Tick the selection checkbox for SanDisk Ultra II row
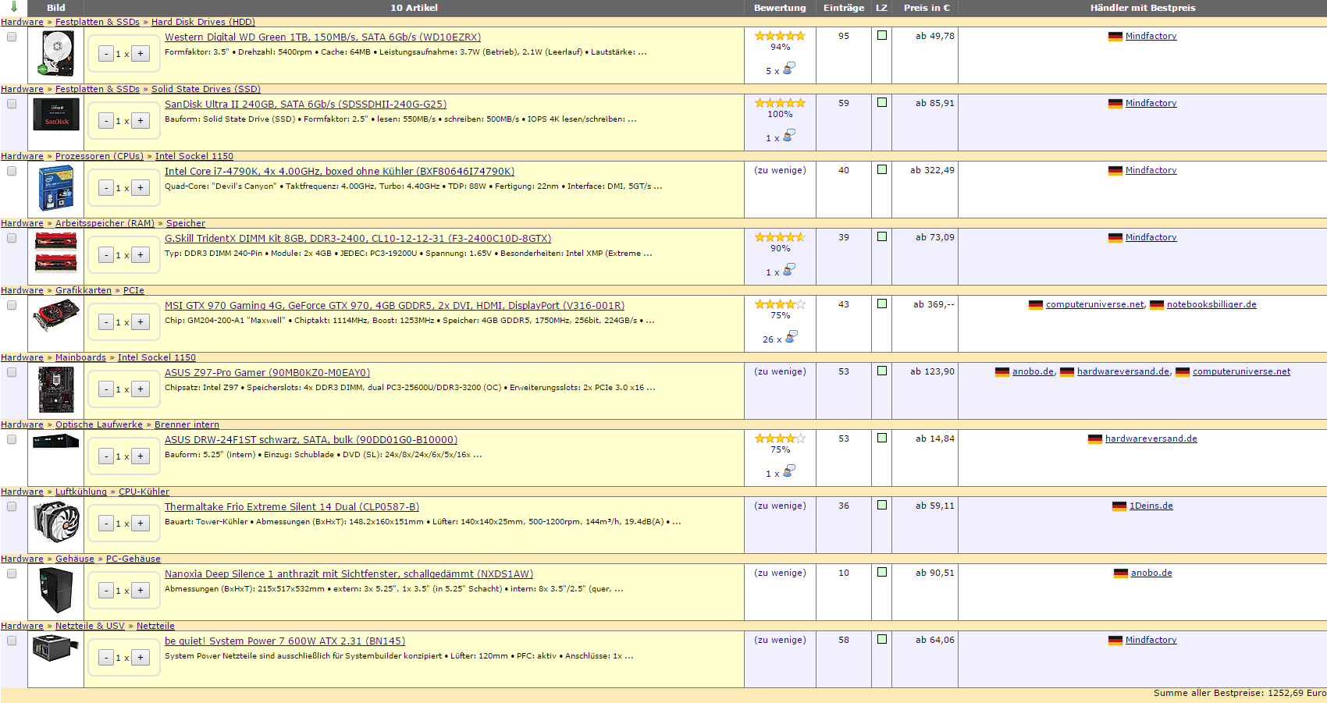This screenshot has width=1327, height=703. (x=12, y=104)
